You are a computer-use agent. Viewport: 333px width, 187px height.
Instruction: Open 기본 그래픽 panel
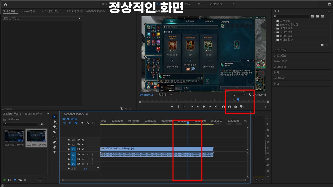coord(280,50)
